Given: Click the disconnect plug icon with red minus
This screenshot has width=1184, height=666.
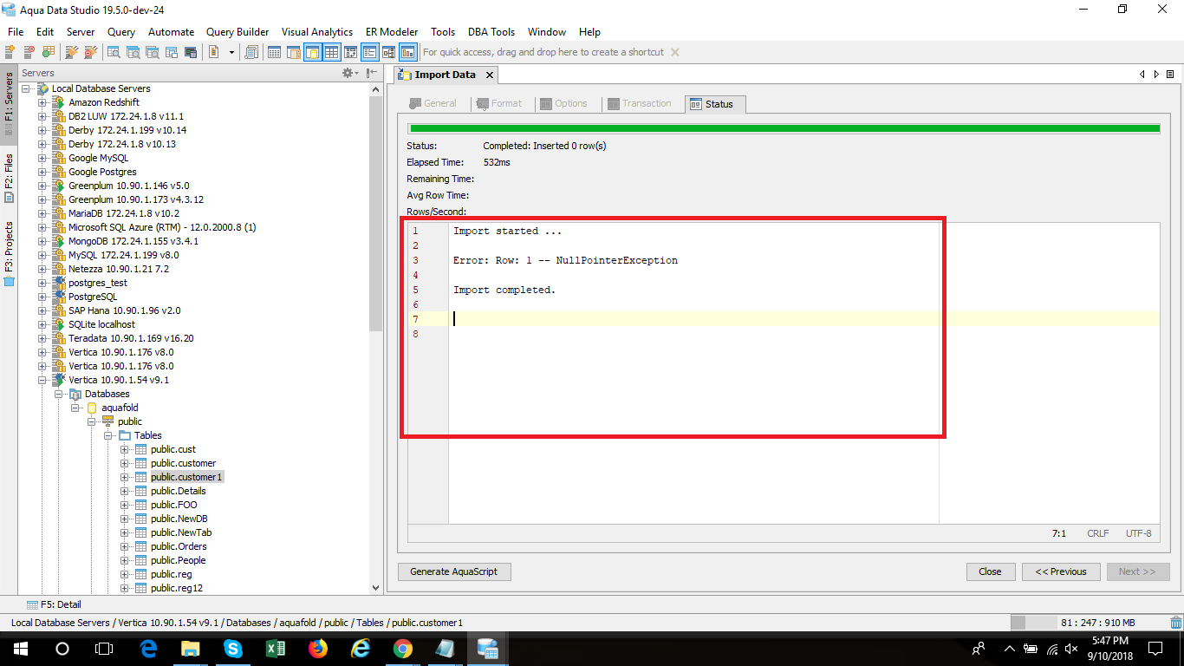Looking at the screenshot, I should [x=89, y=52].
